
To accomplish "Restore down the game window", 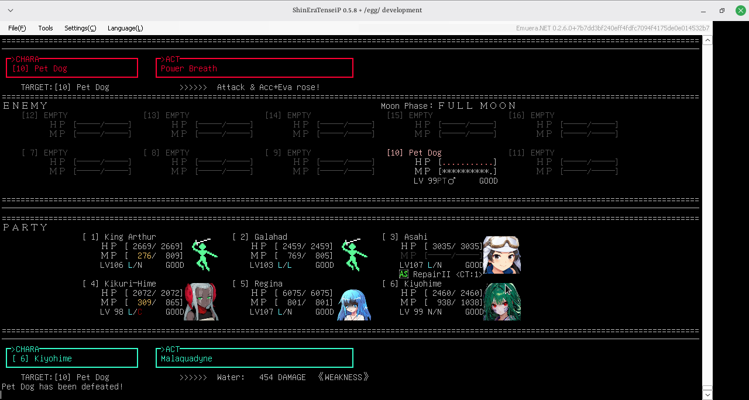I will pos(721,11).
